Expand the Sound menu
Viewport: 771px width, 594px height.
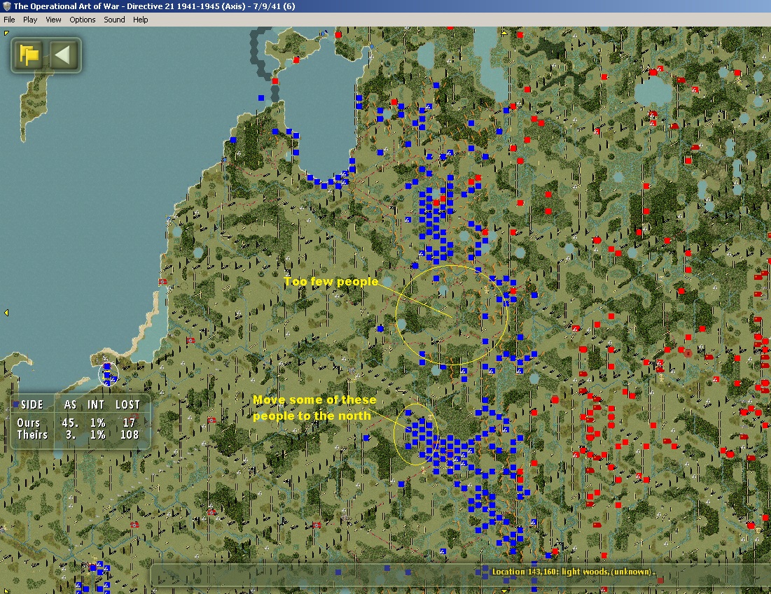pos(114,20)
